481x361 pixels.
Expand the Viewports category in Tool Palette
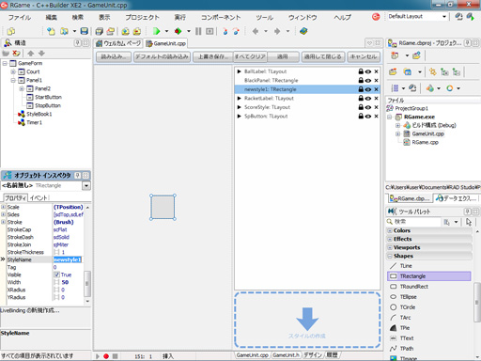(x=390, y=247)
